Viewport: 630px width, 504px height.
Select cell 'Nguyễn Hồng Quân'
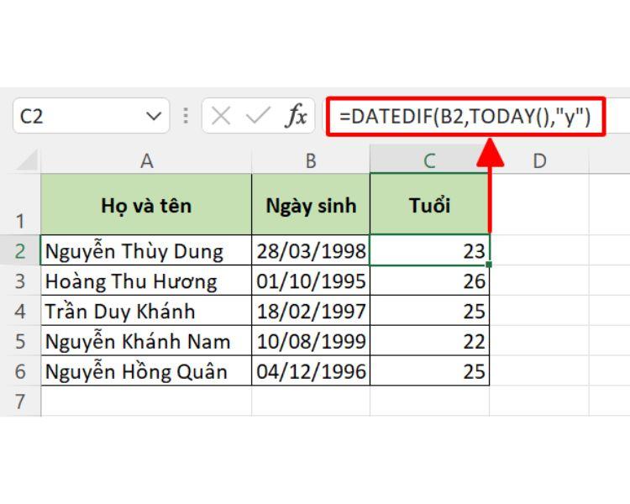[x=146, y=371]
